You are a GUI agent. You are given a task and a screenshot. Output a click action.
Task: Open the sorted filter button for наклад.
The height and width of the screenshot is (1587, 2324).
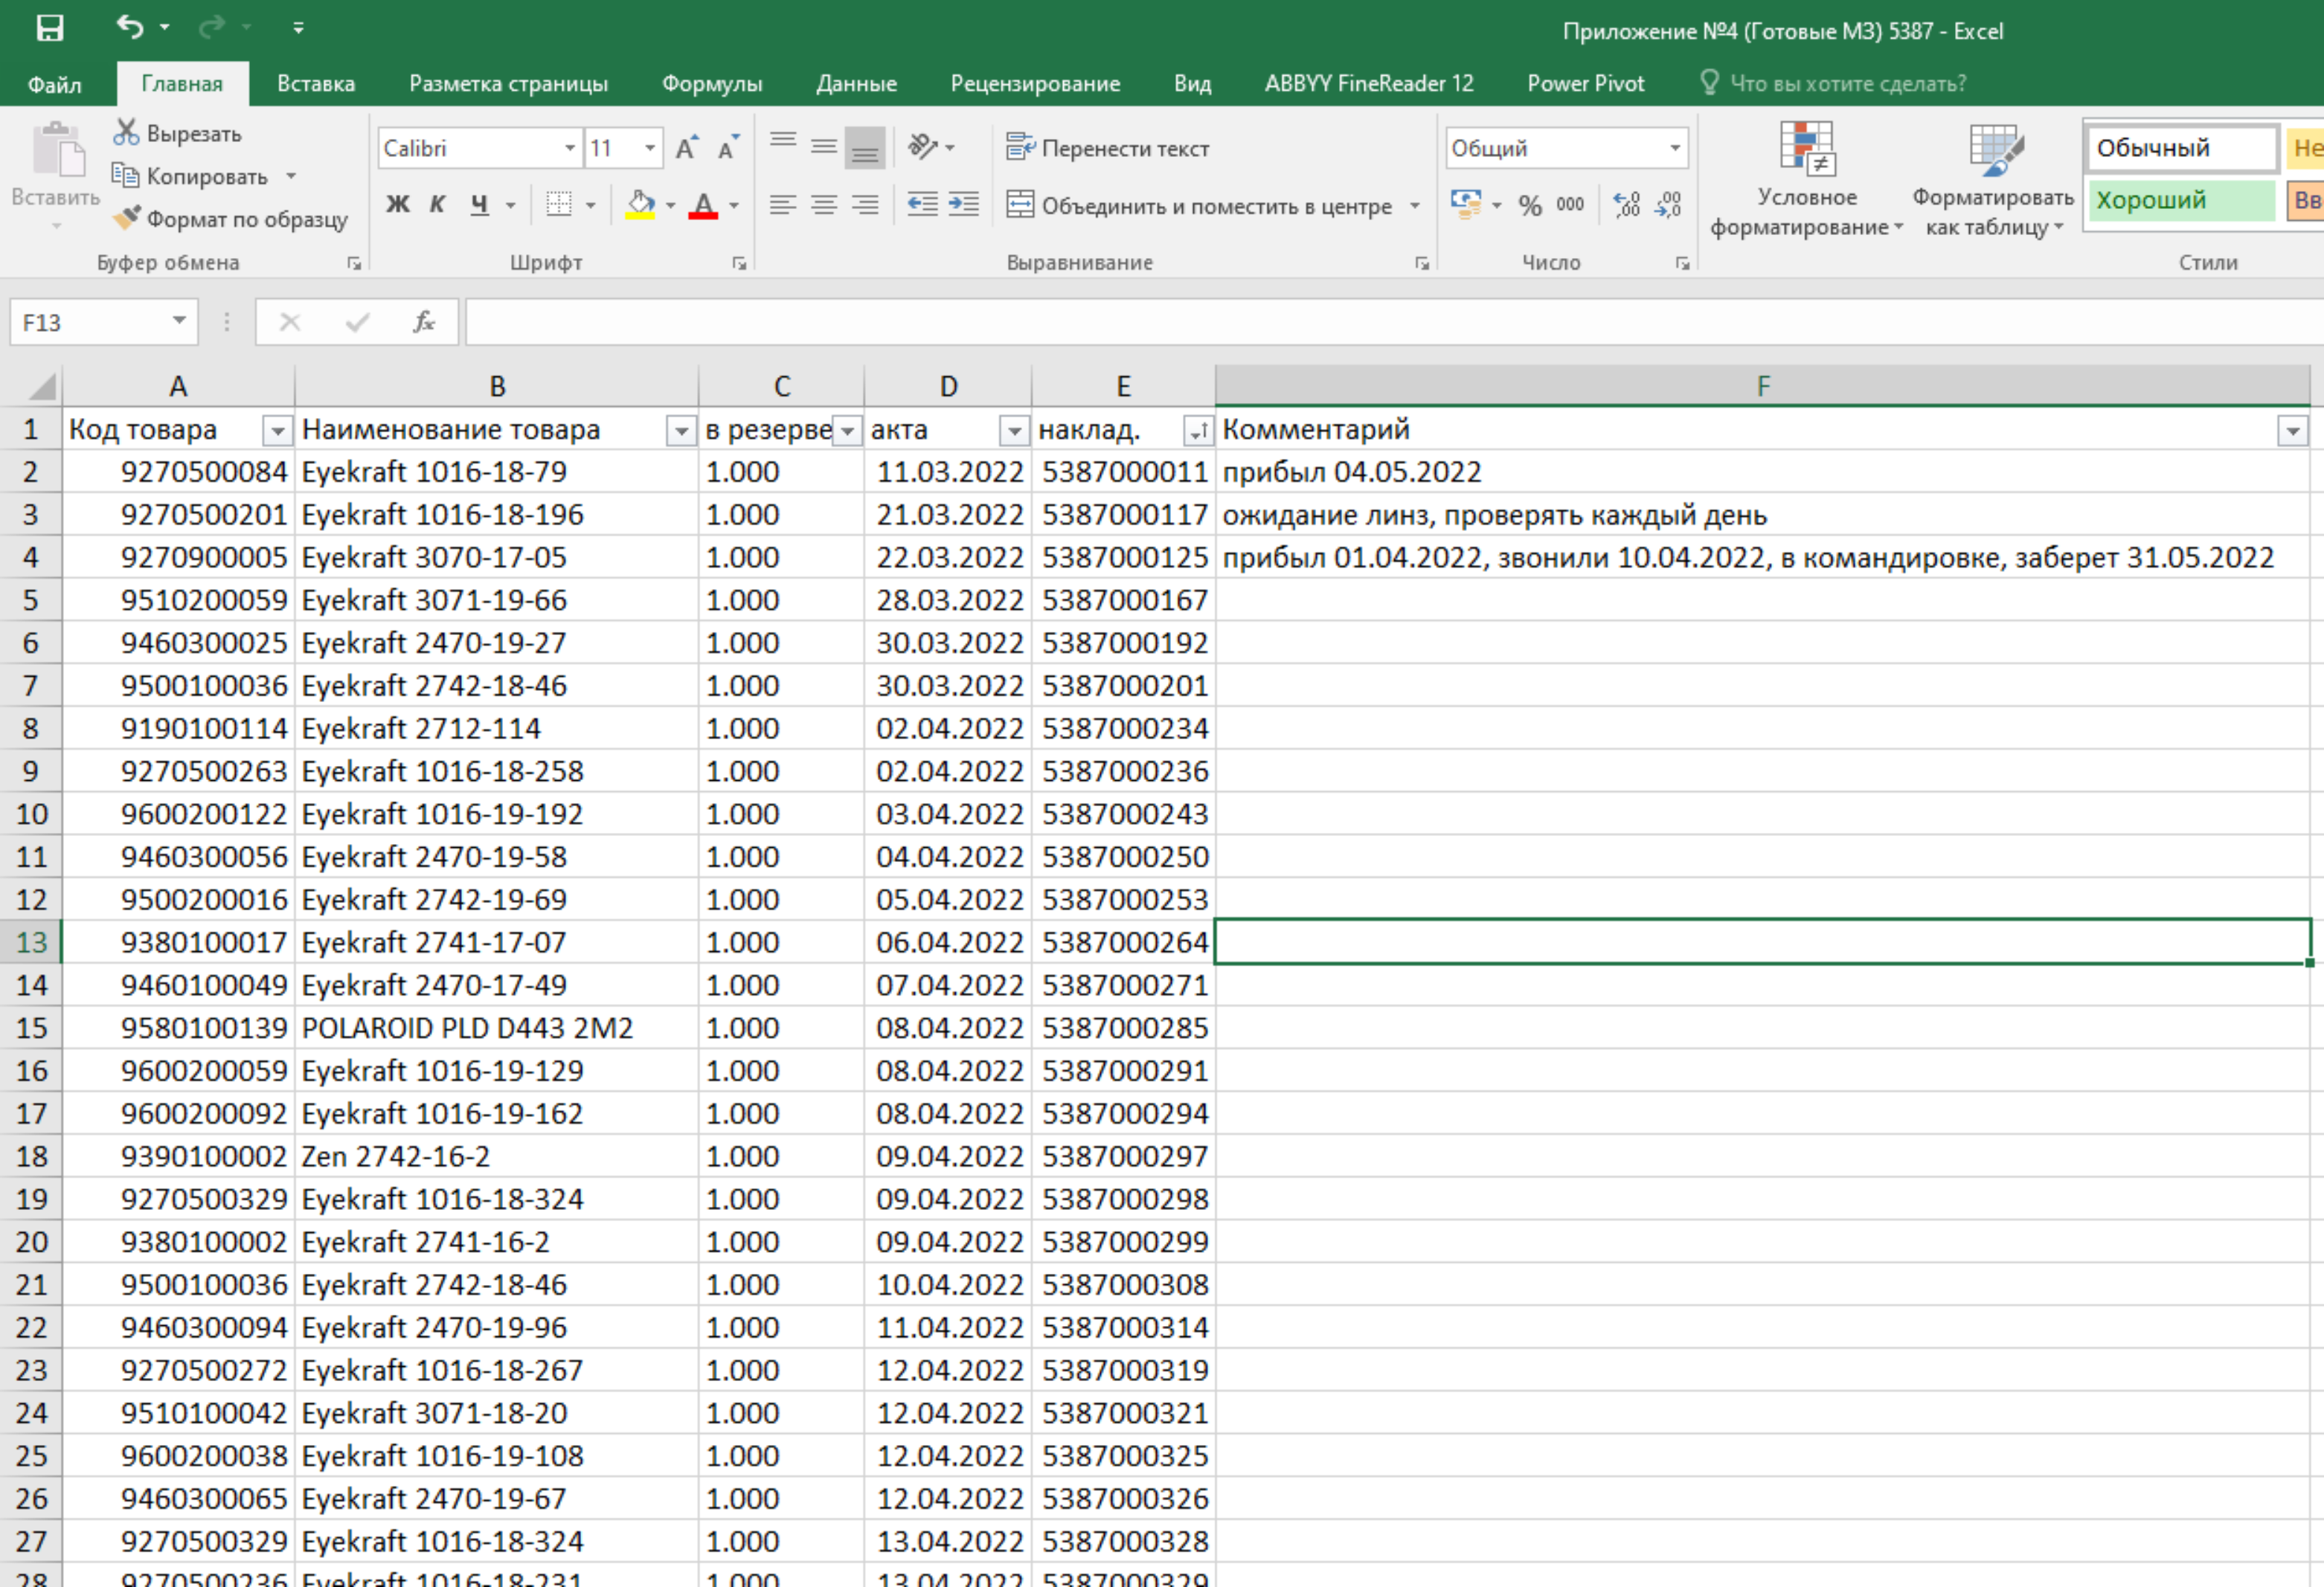[1198, 431]
